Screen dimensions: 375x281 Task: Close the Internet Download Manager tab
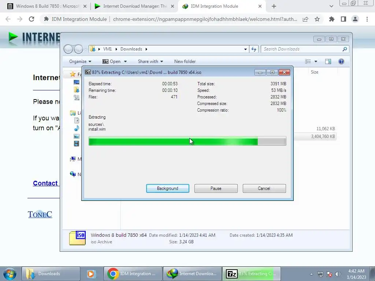pyautogui.click(x=172, y=7)
